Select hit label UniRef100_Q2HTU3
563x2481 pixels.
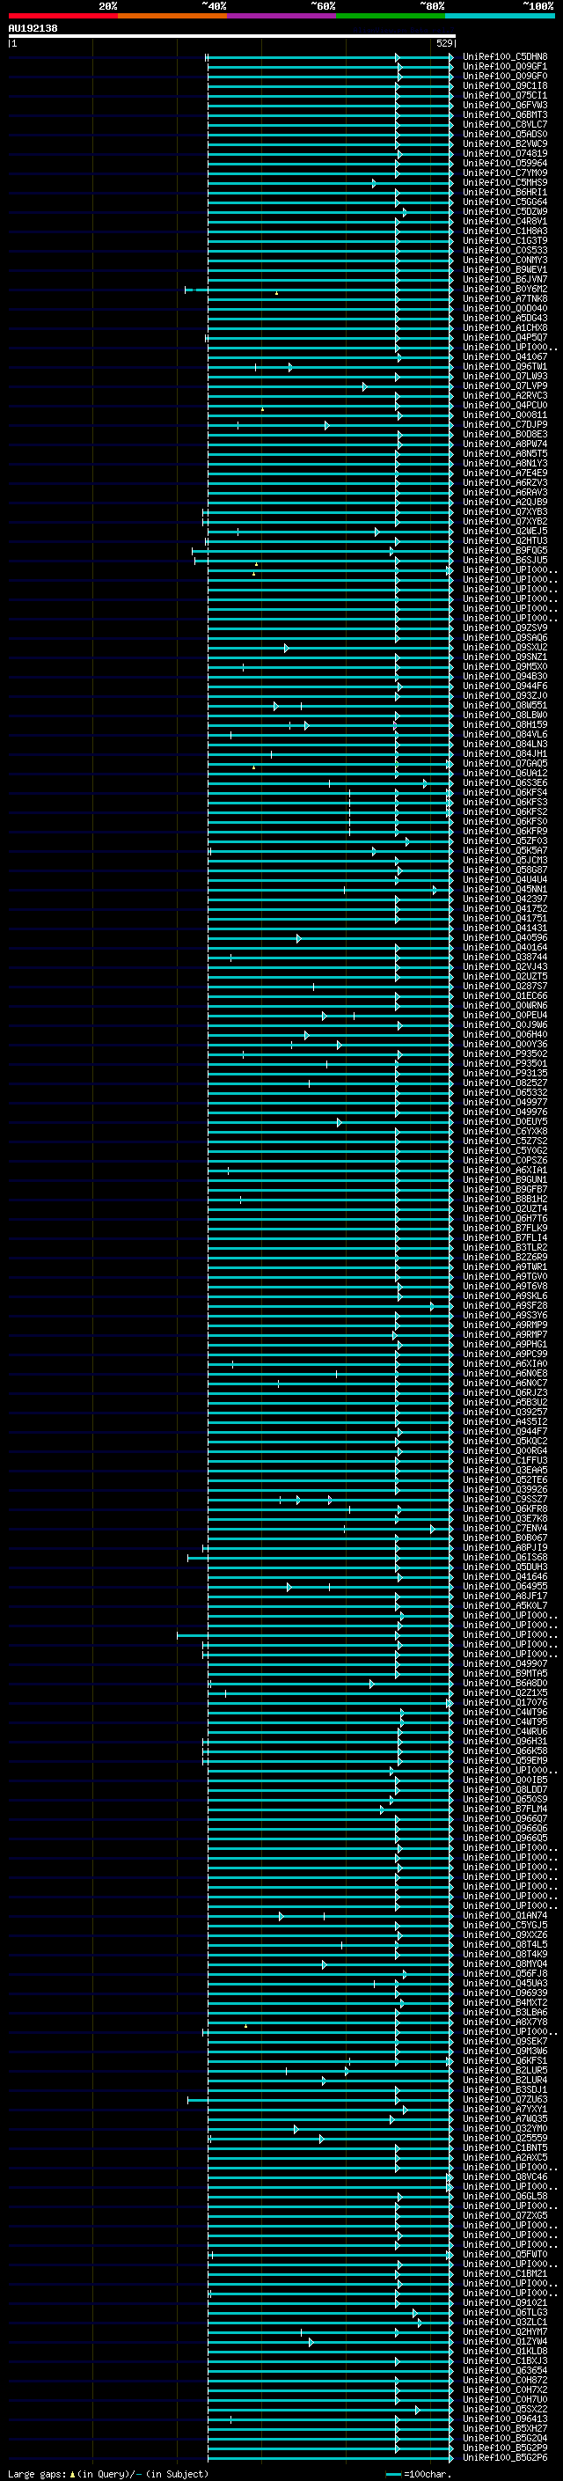(504, 541)
